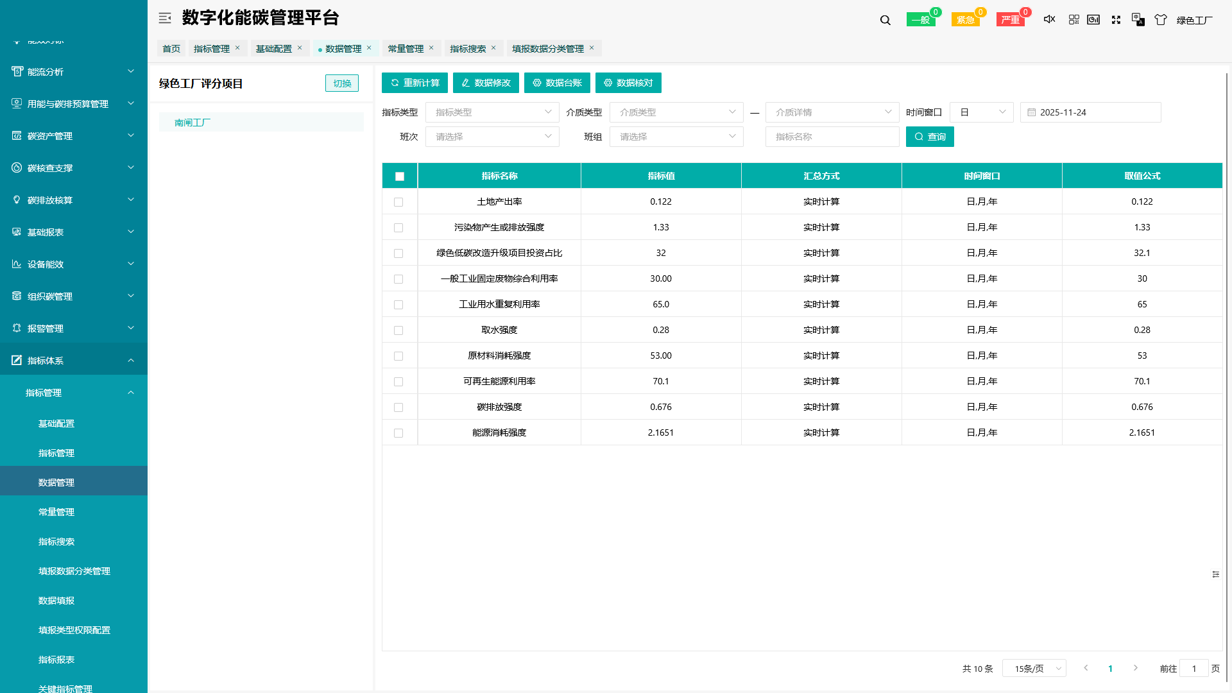The width and height of the screenshot is (1232, 693).
Task: Check the select-all checkbox in table header
Action: point(400,175)
